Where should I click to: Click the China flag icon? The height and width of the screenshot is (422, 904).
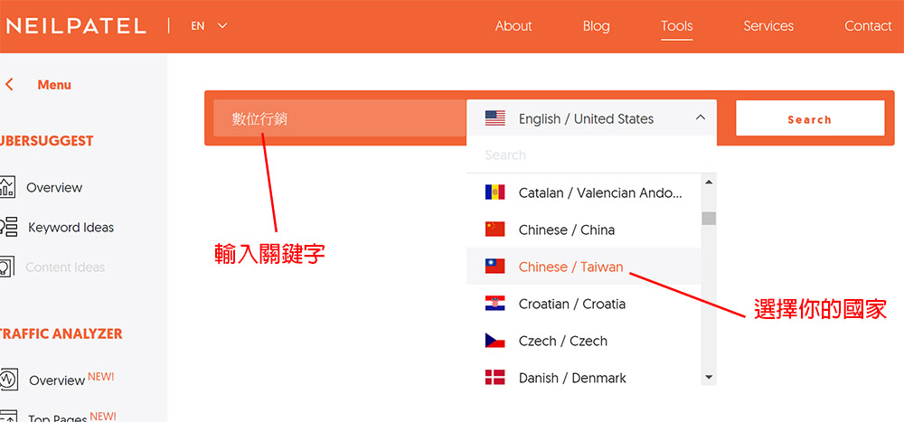click(494, 230)
